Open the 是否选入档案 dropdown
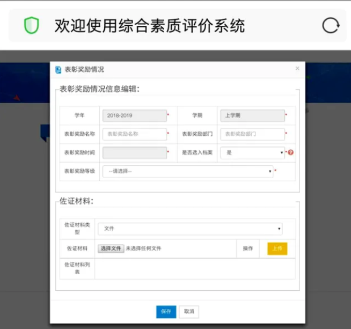This screenshot has width=351, height=329. click(252, 152)
